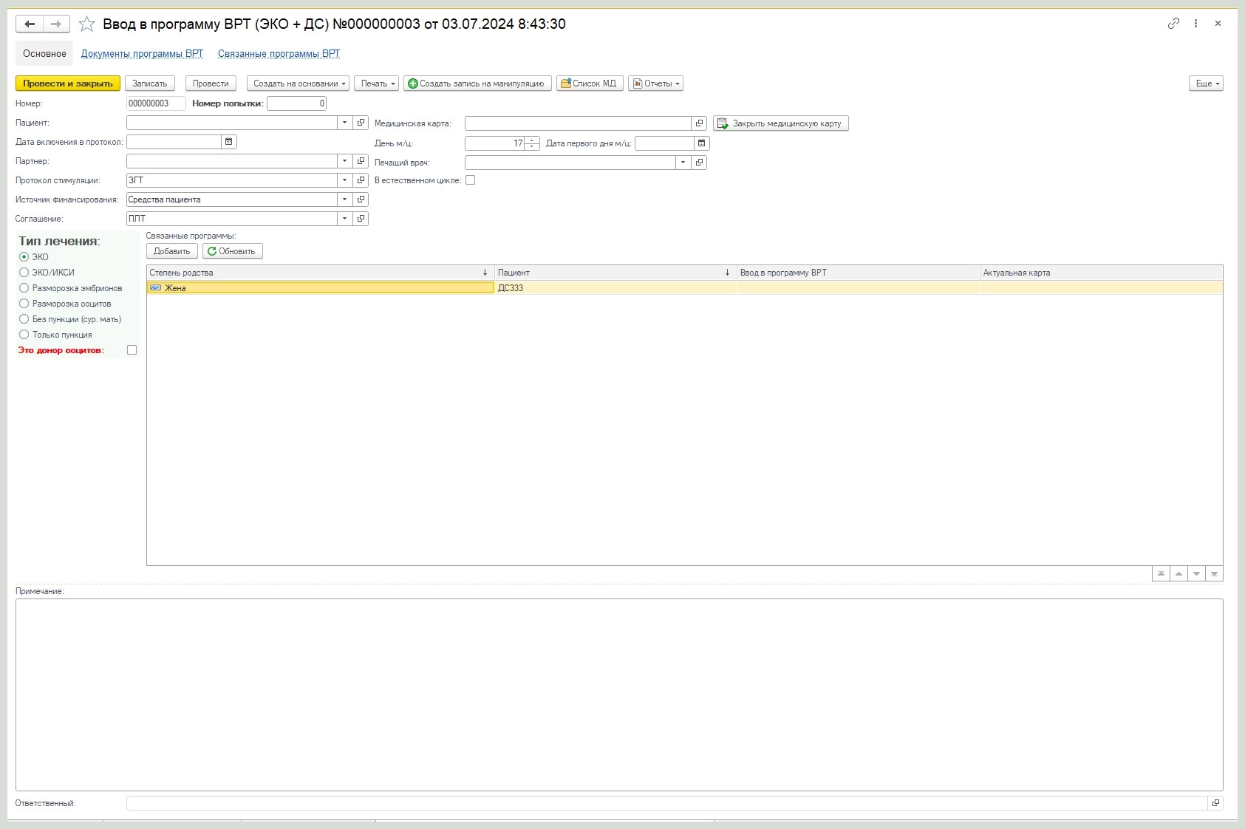Sort table by Пациент column header
This screenshot has width=1245, height=829.
615,273
